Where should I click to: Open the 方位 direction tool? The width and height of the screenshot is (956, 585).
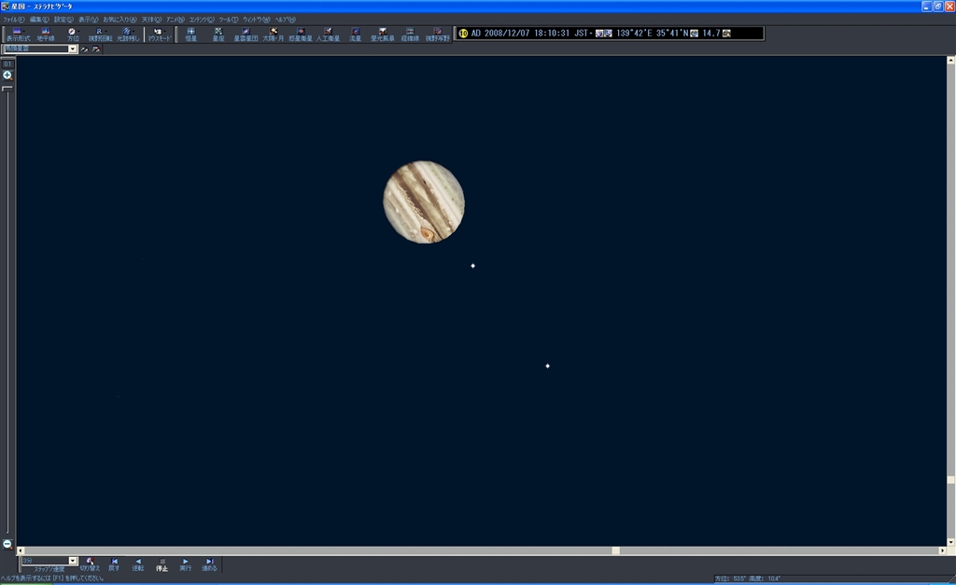[73, 34]
